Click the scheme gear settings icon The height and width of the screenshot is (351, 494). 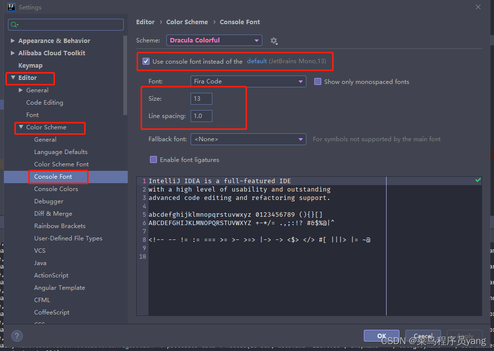[274, 40]
